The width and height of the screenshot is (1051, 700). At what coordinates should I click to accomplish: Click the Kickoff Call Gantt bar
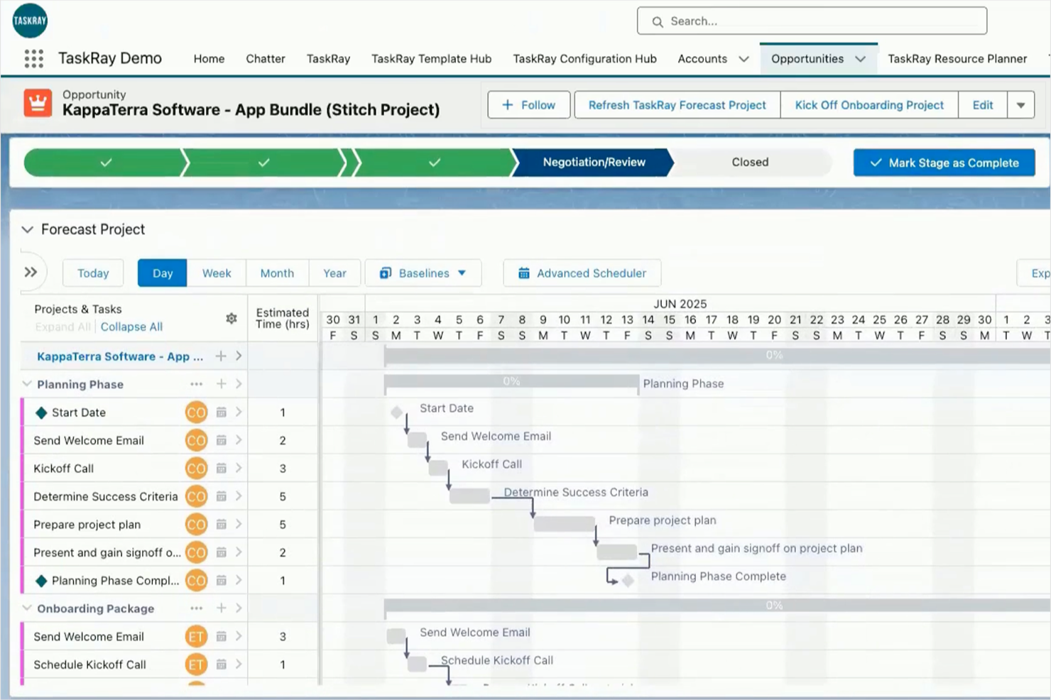point(438,468)
